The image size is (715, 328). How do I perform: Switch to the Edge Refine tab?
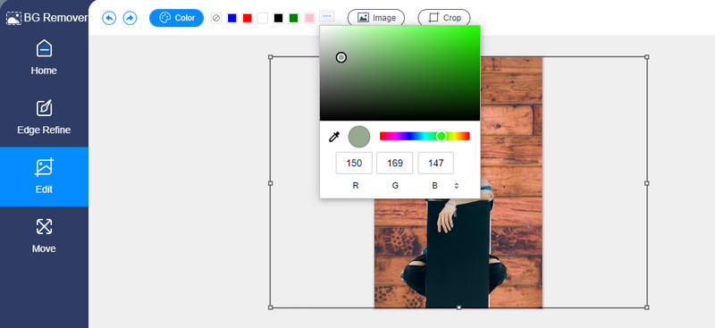[x=44, y=117]
